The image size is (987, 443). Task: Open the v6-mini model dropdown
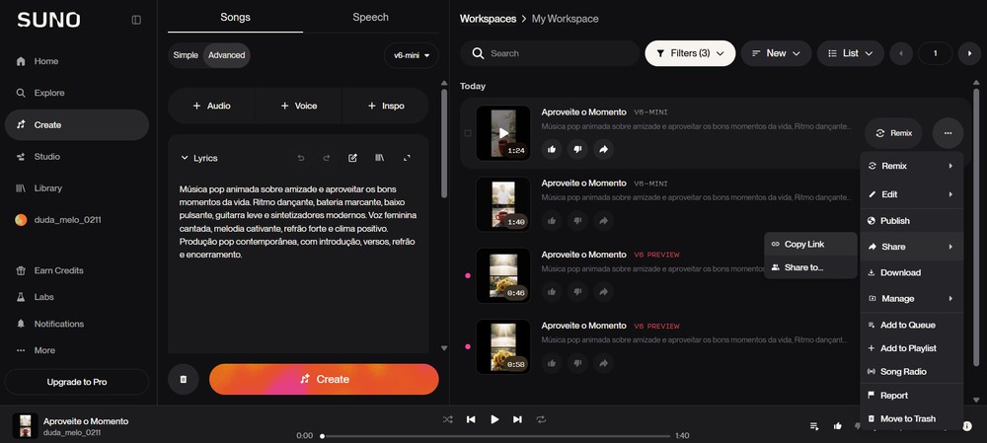[411, 55]
